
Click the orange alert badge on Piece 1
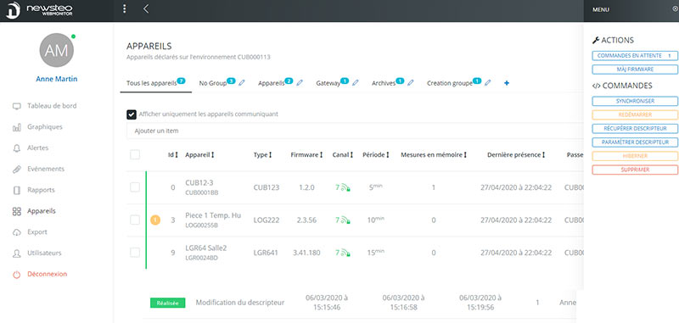click(x=155, y=220)
